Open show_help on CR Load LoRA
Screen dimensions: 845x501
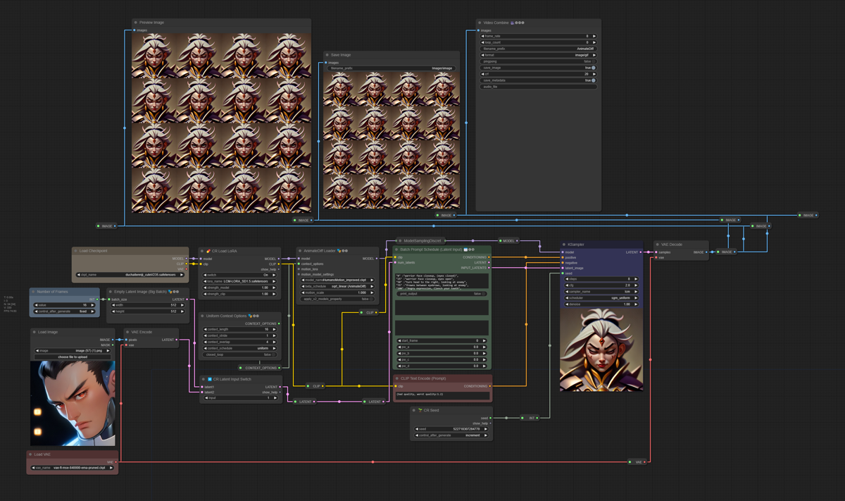pos(266,269)
